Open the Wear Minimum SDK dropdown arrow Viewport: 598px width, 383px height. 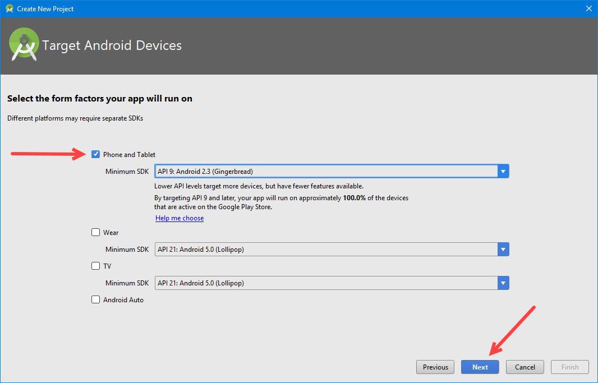[x=503, y=250]
